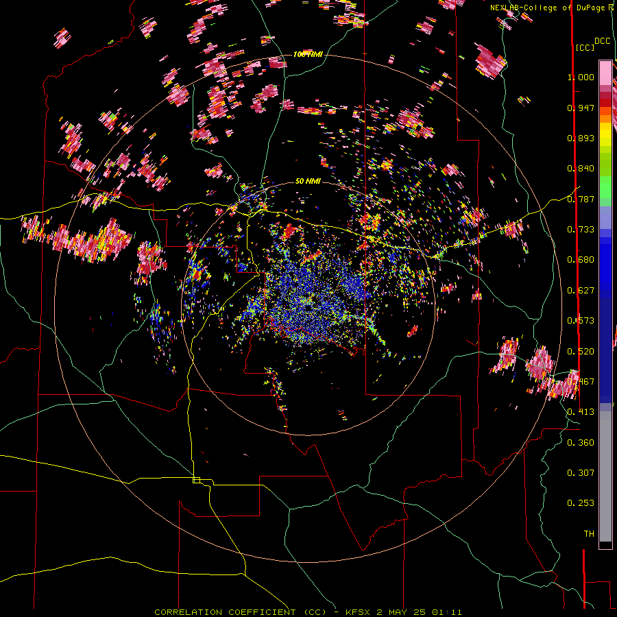Click the small yellow square highway marker
The image size is (617, 617).
pyautogui.click(x=196, y=480)
